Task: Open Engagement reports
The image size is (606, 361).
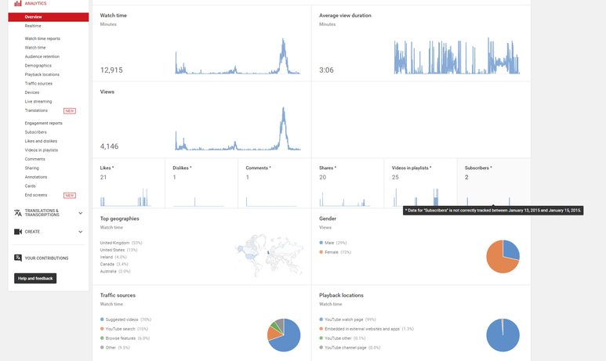Action: pyautogui.click(x=44, y=123)
